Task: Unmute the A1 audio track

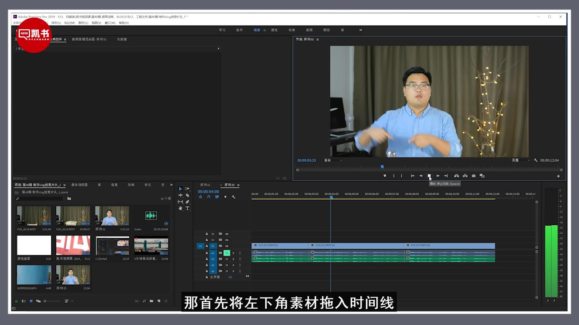Action: [227, 253]
